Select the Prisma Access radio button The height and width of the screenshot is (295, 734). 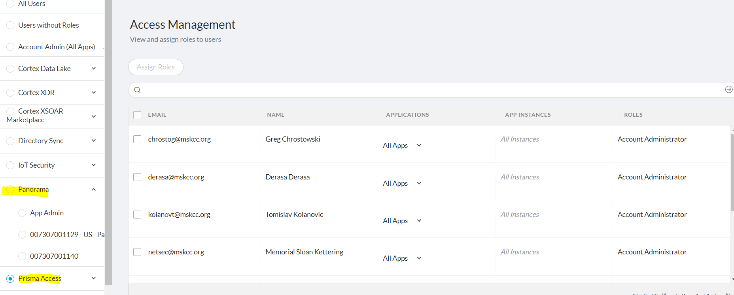click(11, 278)
